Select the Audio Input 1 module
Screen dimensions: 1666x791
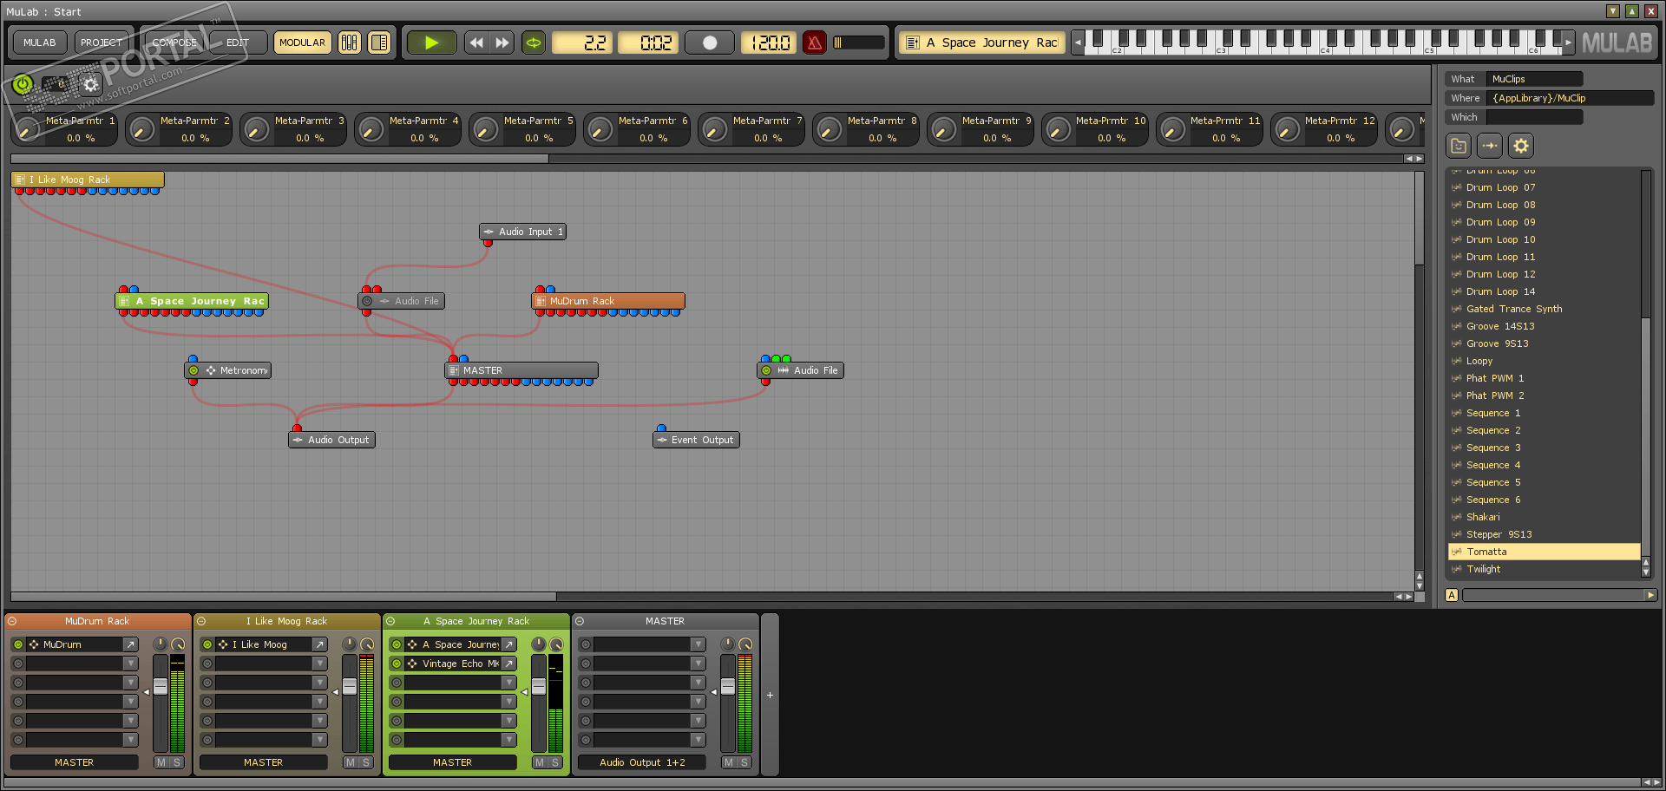[x=522, y=232]
